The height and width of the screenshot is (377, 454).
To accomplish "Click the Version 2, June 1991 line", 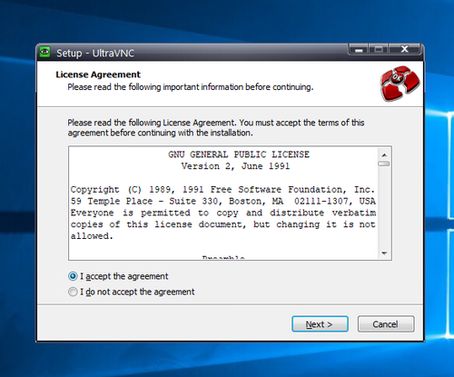I will coord(235,166).
